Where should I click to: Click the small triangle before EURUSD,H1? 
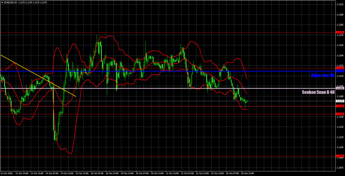click(x=2, y=2)
